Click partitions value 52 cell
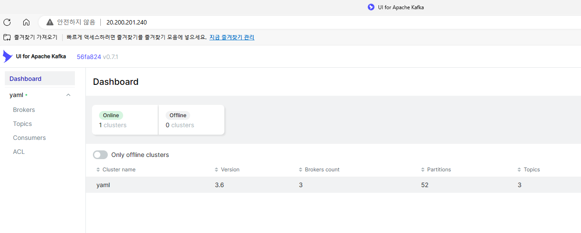The width and height of the screenshot is (581, 233). (x=425, y=185)
